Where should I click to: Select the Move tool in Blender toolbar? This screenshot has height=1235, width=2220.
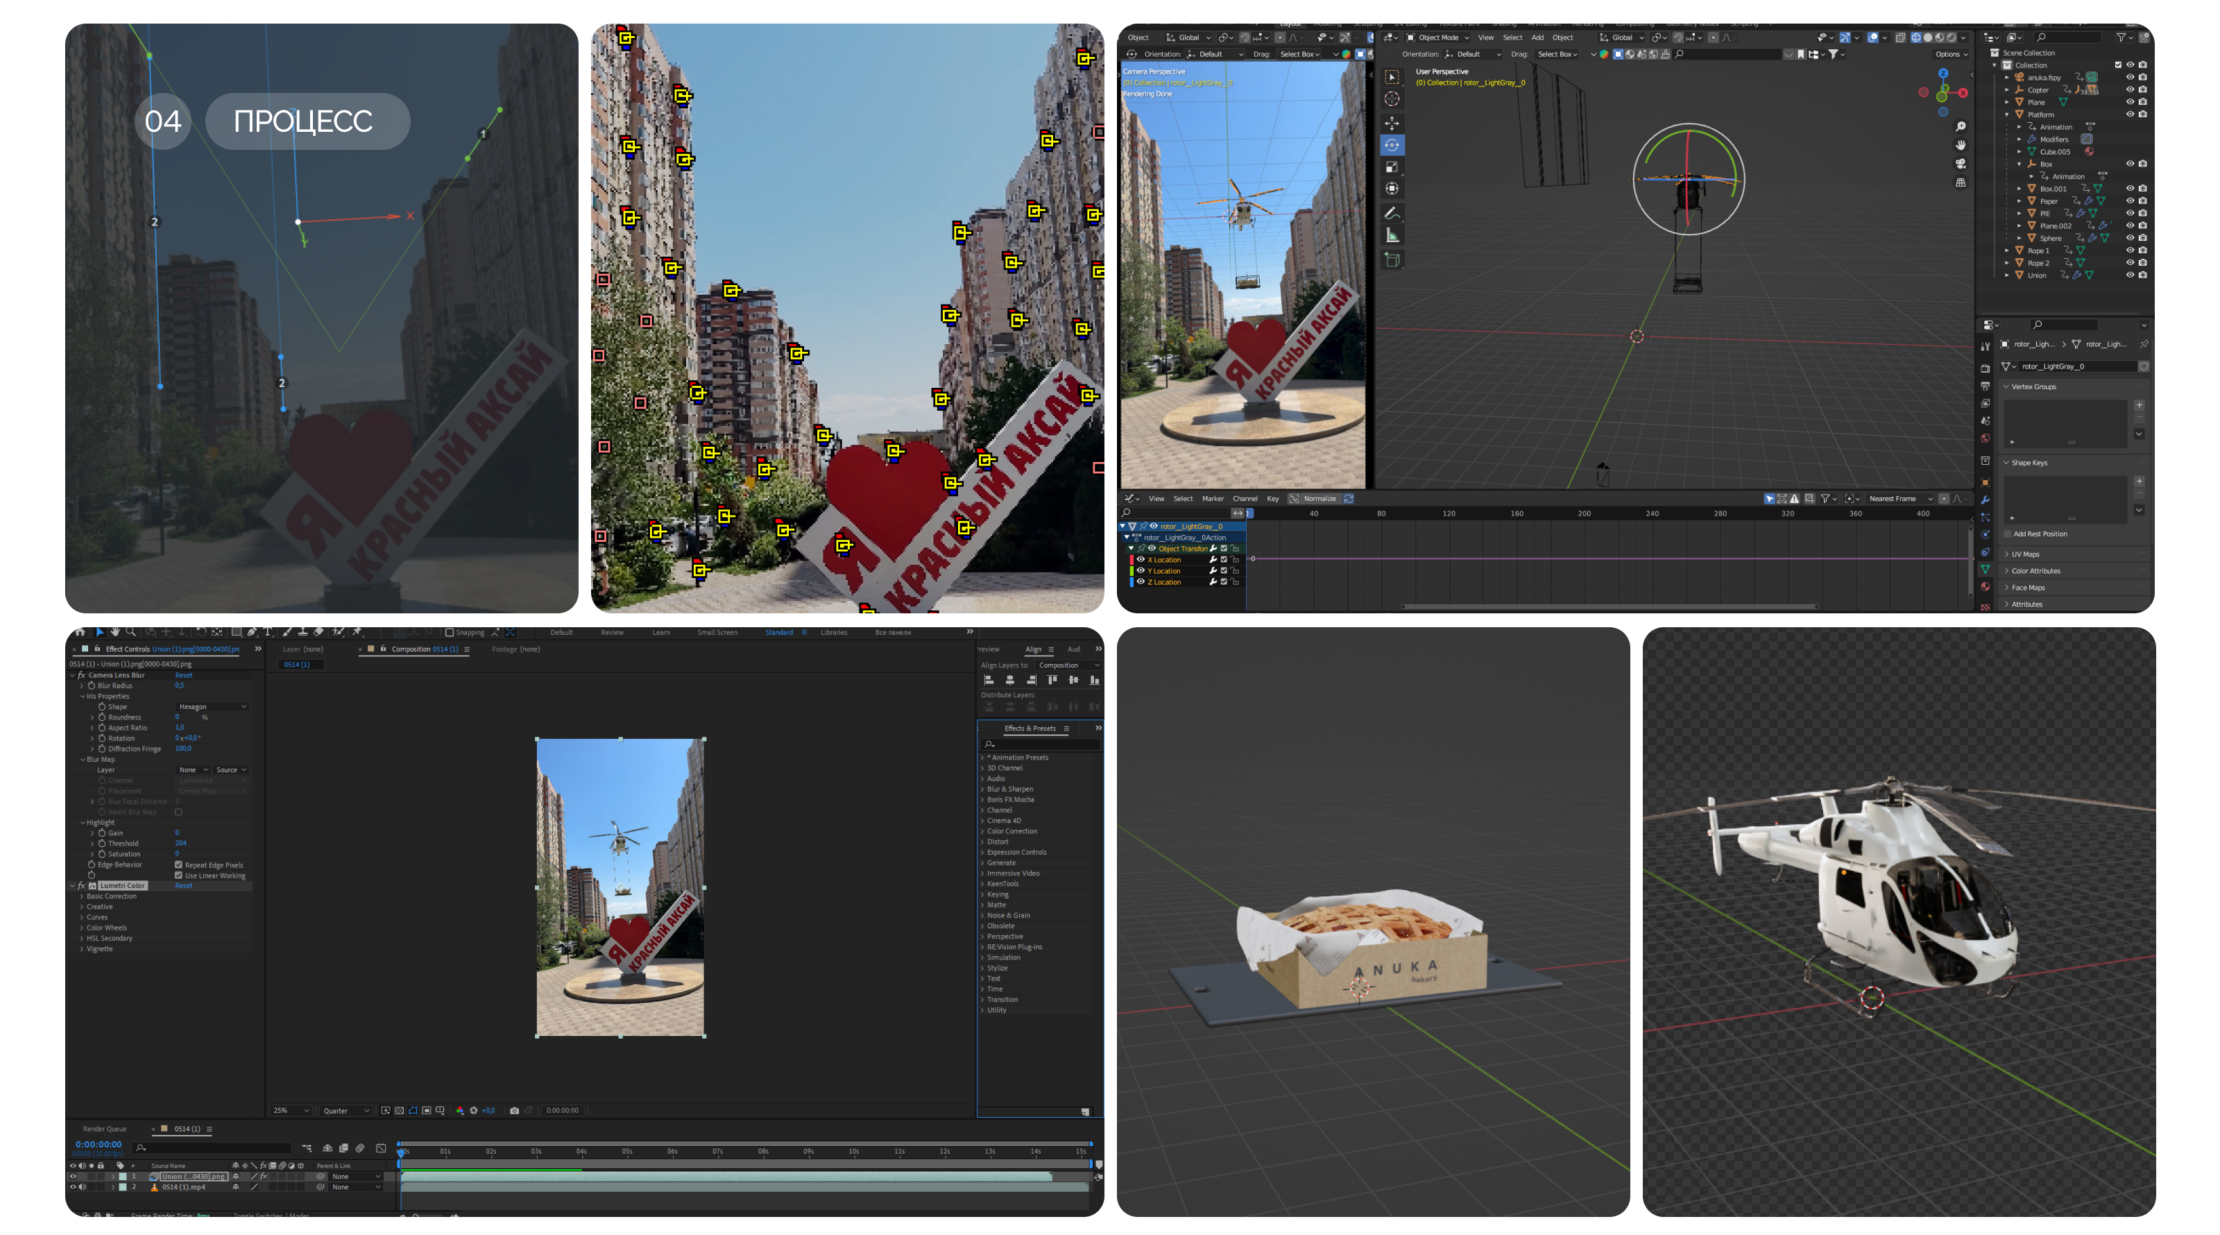(1391, 123)
